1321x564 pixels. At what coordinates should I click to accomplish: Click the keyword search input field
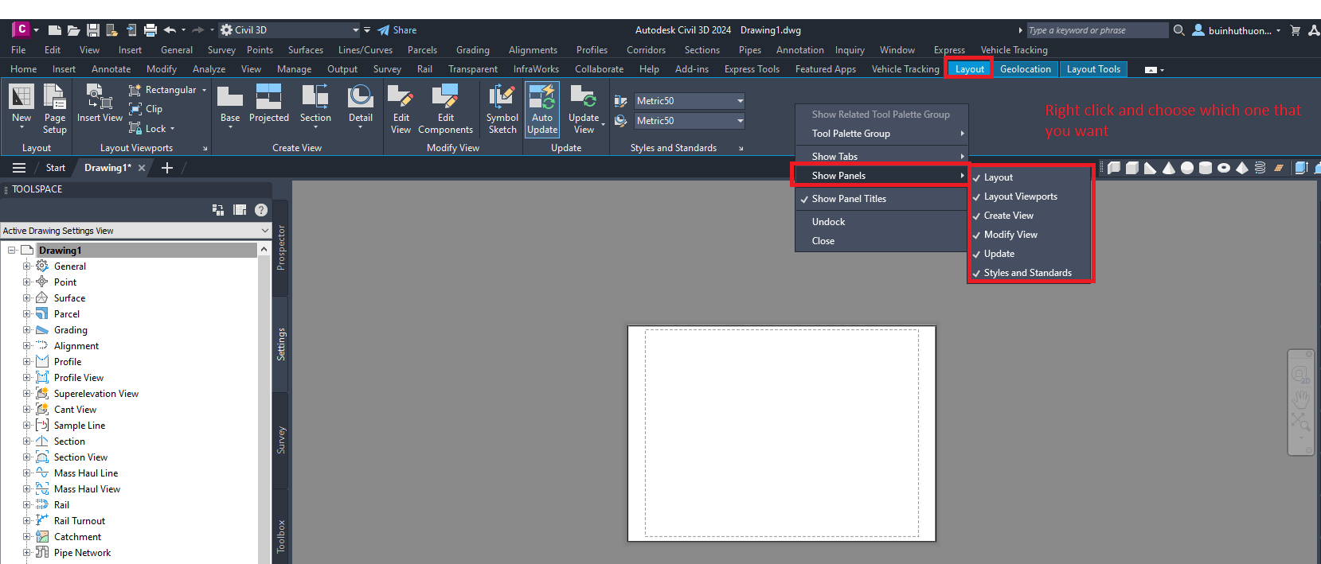coord(1097,30)
